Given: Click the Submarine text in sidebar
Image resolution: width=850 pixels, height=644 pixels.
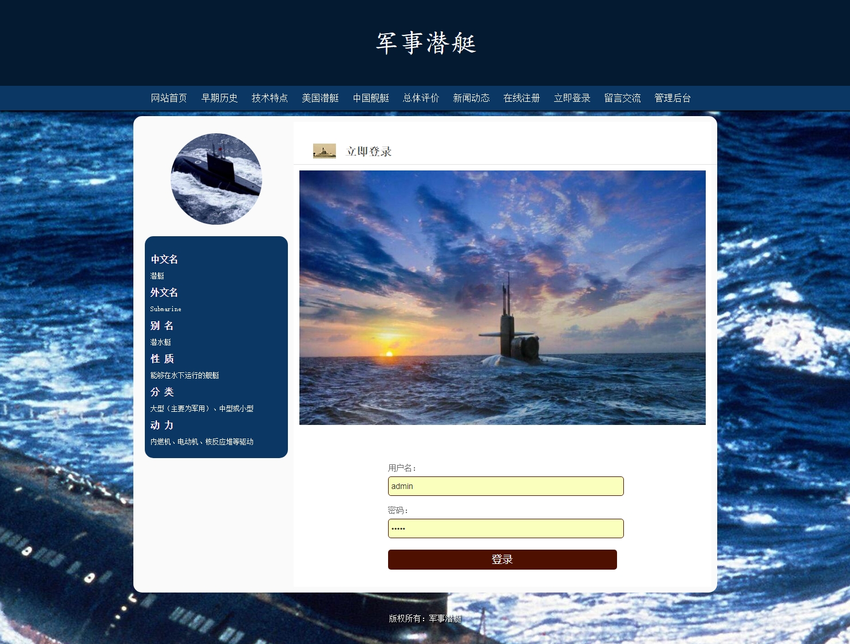Looking at the screenshot, I should pos(166,309).
